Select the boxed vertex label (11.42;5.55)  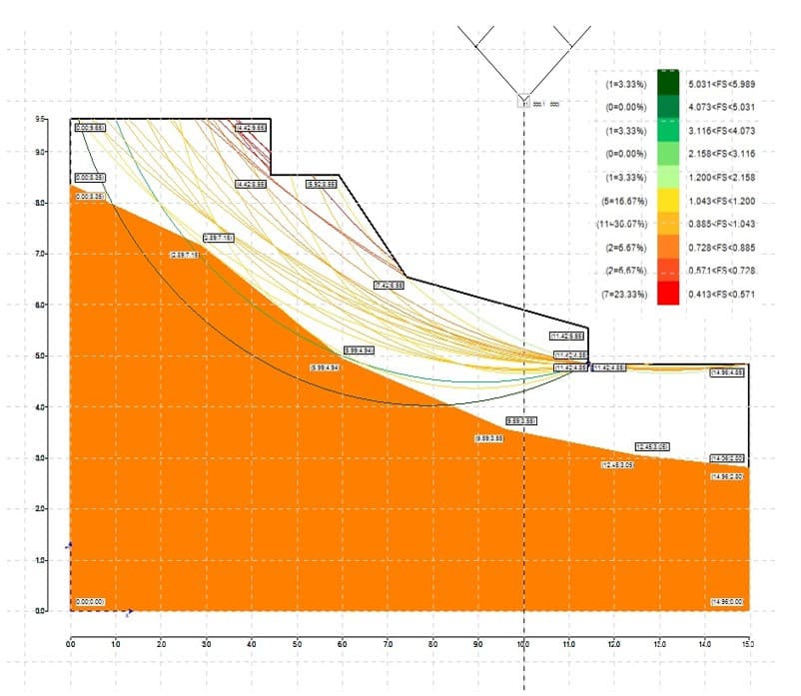pyautogui.click(x=566, y=336)
